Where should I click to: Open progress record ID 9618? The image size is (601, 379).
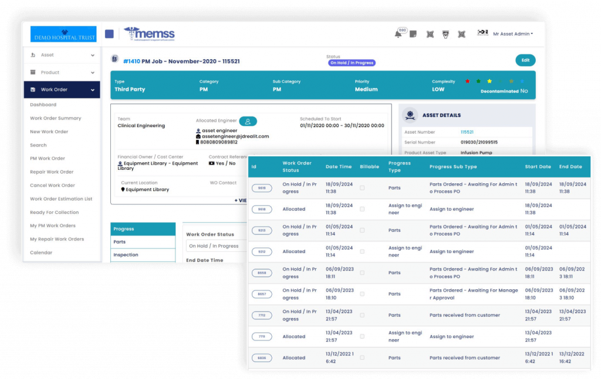(x=262, y=209)
